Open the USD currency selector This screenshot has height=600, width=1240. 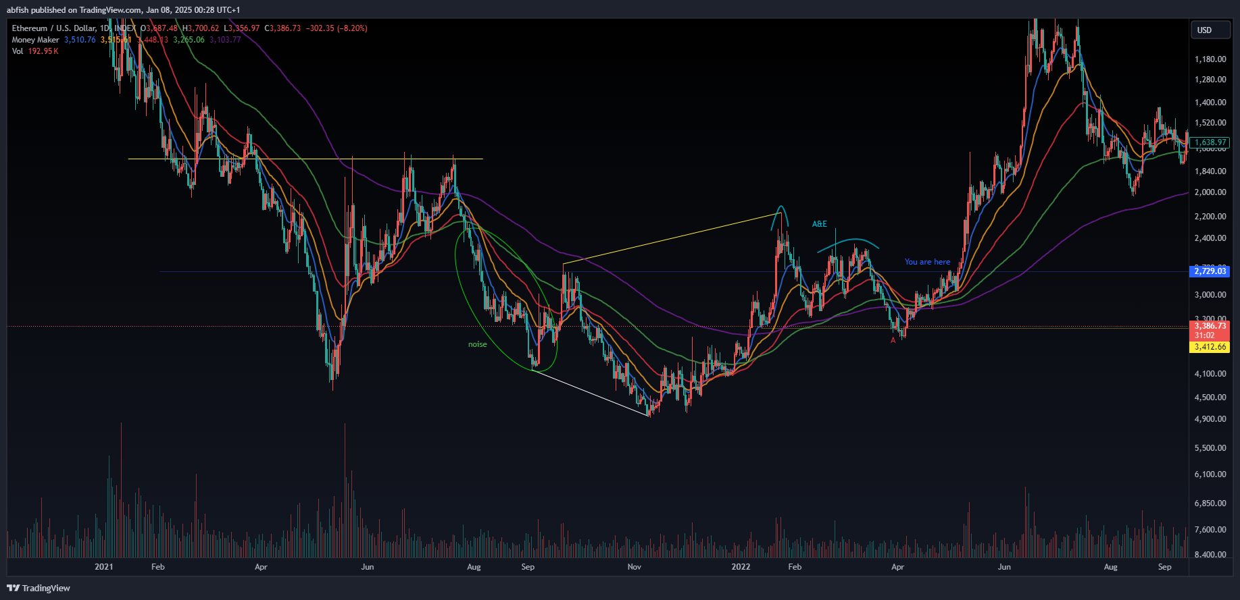click(x=1210, y=30)
